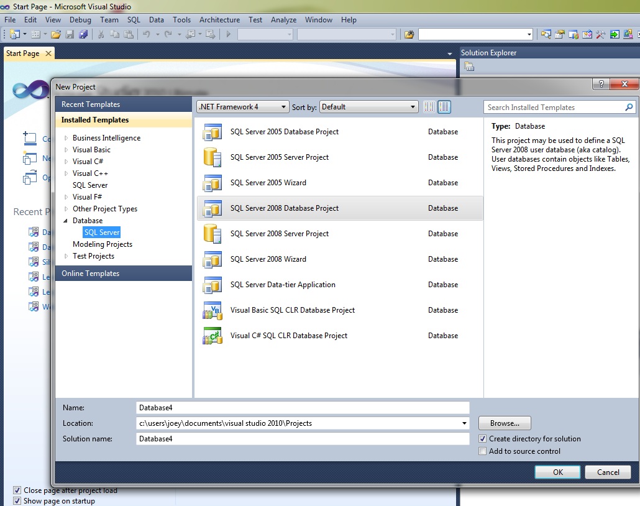This screenshot has height=506, width=640.
Task: Open the Online Templates section
Action: point(123,274)
